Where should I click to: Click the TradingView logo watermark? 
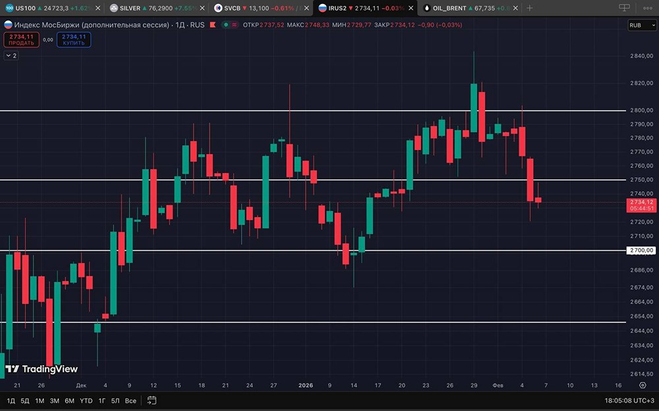point(42,369)
